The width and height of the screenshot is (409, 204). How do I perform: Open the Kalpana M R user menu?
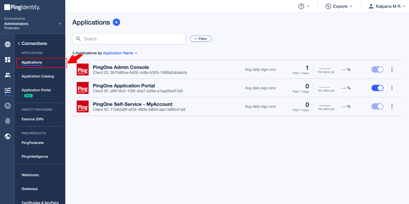(387, 6)
